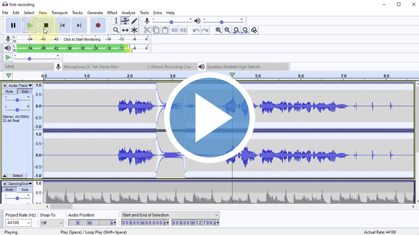Mute the first Audio Track
The height and width of the screenshot is (235, 419).
pos(9,91)
